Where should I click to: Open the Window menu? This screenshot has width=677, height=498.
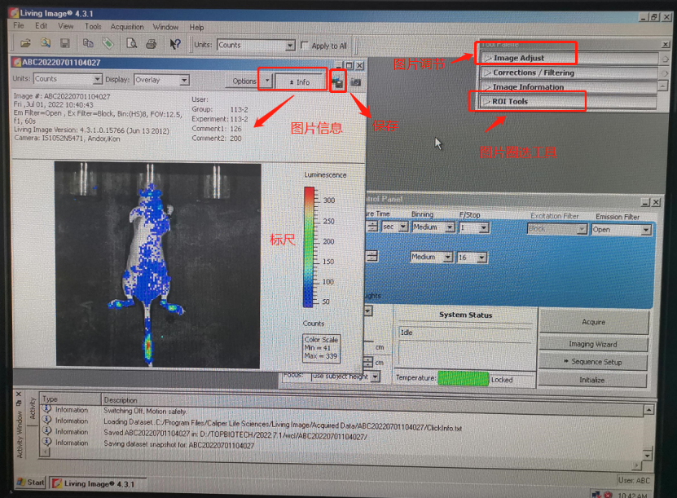165,27
